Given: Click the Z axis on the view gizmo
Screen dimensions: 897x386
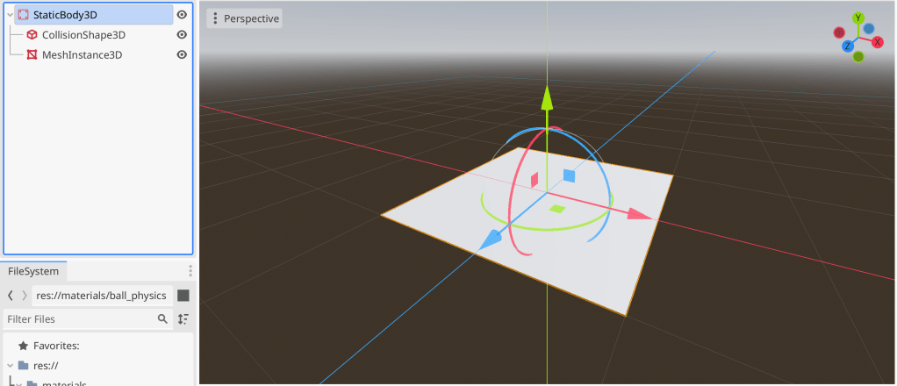Looking at the screenshot, I should coord(847,46).
